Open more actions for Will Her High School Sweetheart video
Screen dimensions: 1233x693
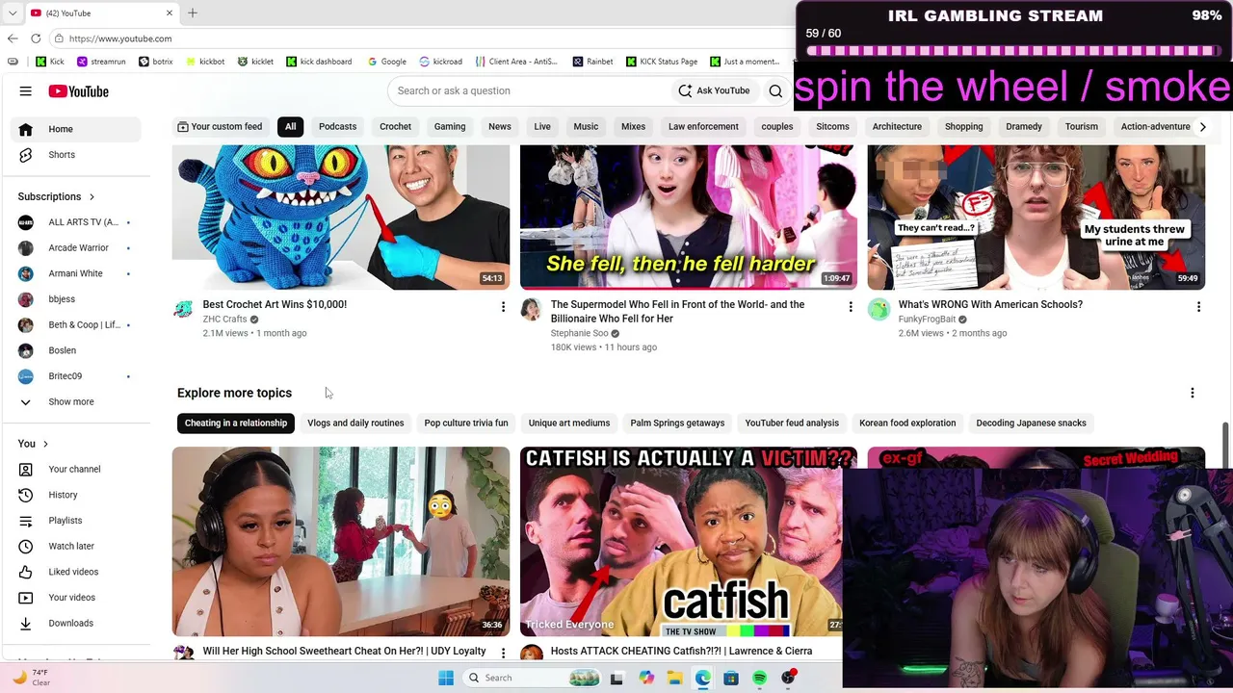click(503, 654)
